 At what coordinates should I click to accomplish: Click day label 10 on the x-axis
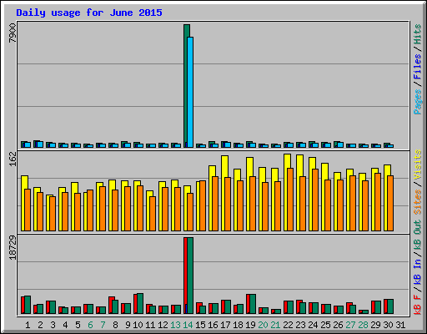pyautogui.click(x=138, y=325)
